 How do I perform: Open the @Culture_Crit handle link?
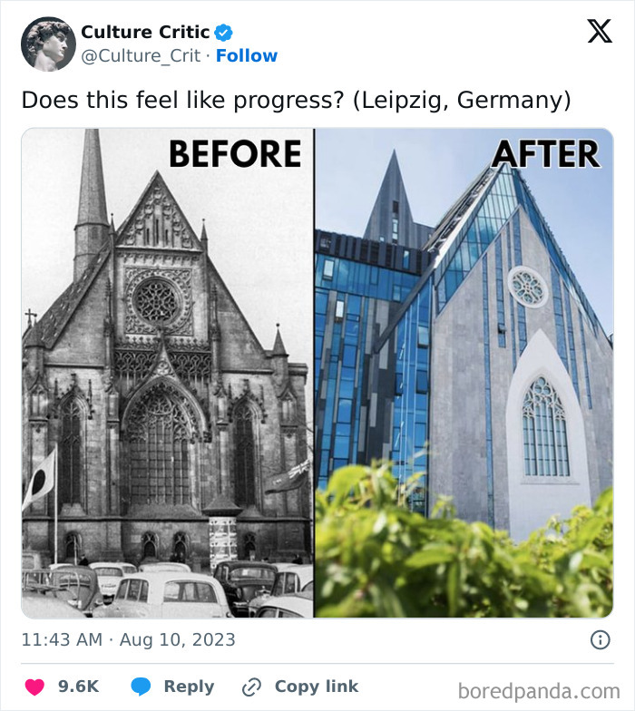143,56
